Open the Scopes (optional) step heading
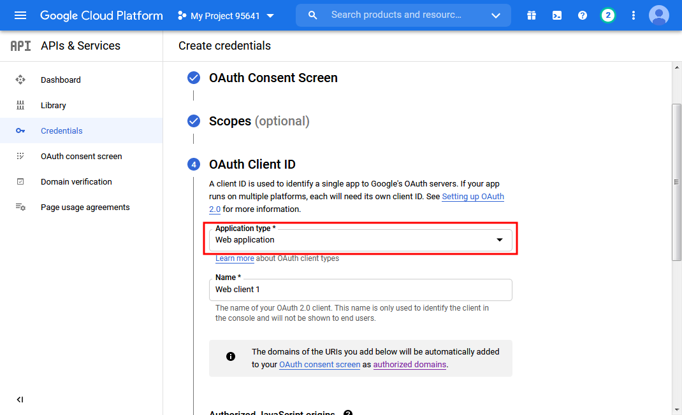Viewport: 682px width, 415px height. [x=259, y=121]
